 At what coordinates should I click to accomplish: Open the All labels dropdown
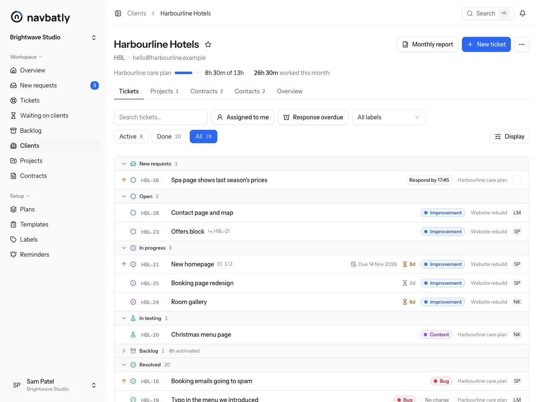click(389, 117)
